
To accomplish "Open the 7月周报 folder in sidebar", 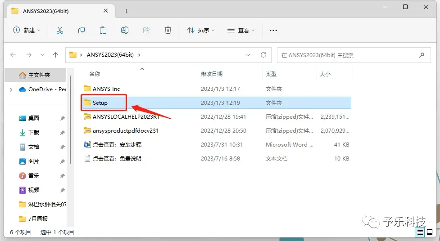I will (33, 219).
